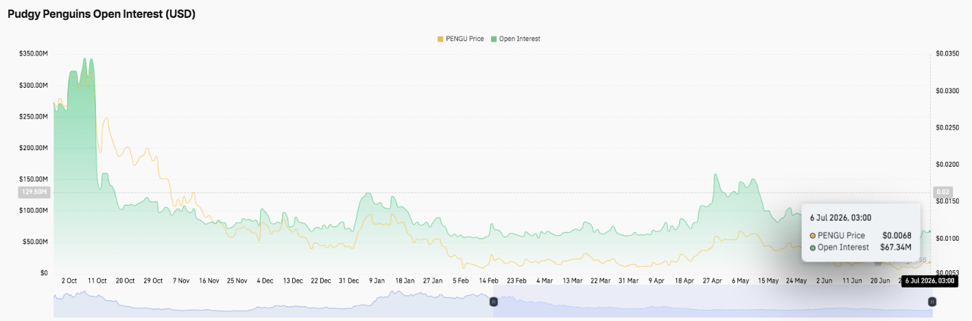Viewport: 972px width, 321px height.
Task: Click the 14 Feb date label
Action: pyautogui.click(x=488, y=281)
